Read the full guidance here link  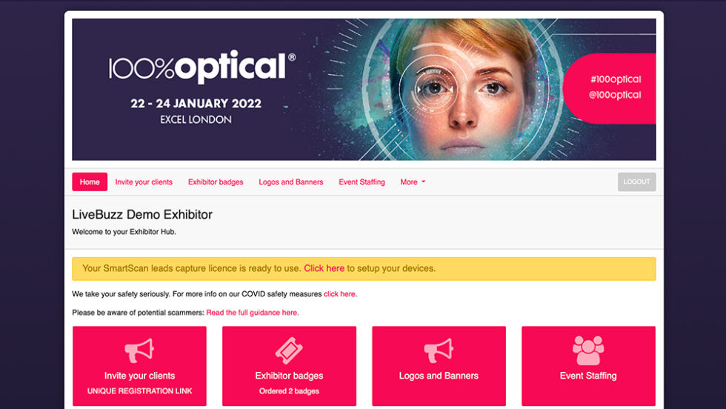252,313
